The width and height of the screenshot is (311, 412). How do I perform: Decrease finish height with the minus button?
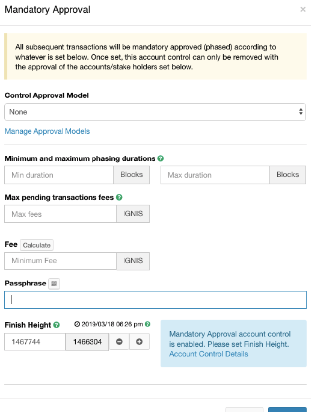[119, 342]
